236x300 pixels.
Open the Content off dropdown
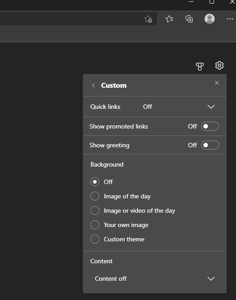(155, 279)
